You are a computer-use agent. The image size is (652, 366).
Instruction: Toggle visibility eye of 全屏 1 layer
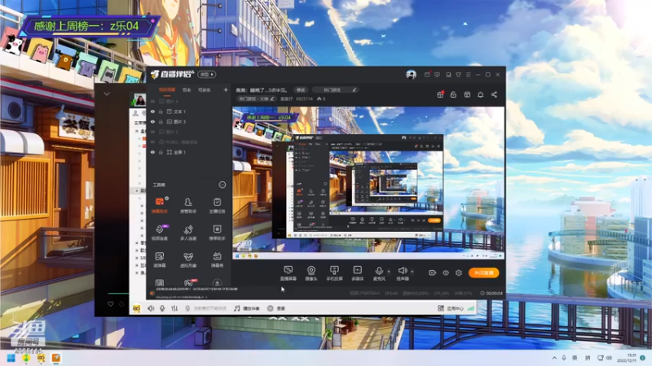click(x=152, y=152)
